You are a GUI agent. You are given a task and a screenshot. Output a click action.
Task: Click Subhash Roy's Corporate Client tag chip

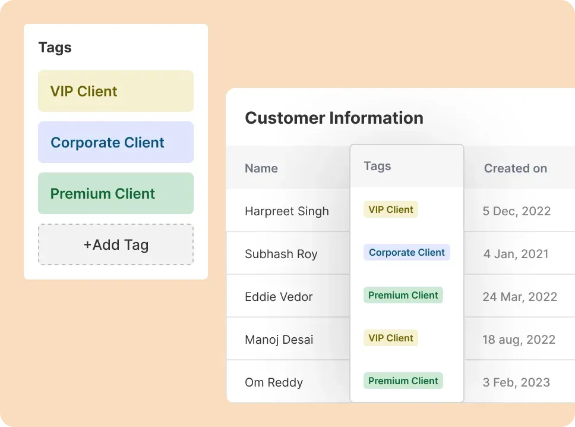coord(406,252)
